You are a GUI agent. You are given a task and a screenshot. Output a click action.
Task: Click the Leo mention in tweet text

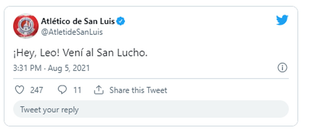click(x=49, y=53)
